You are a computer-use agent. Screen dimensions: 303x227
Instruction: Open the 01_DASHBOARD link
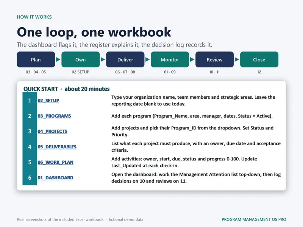[x=55, y=178]
